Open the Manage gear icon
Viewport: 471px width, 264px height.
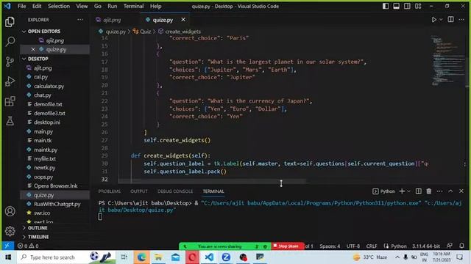pos(10,231)
